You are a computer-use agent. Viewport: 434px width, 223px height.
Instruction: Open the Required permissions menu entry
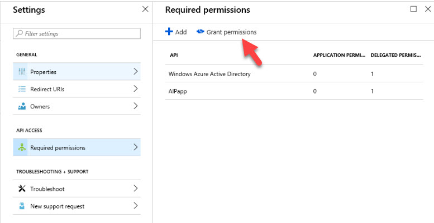(77, 147)
